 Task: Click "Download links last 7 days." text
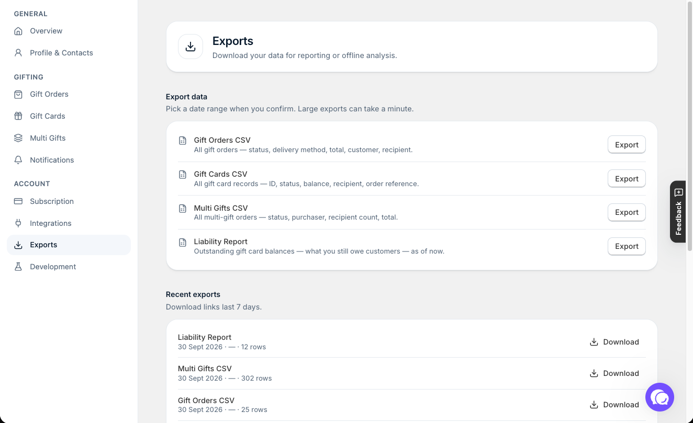point(214,307)
